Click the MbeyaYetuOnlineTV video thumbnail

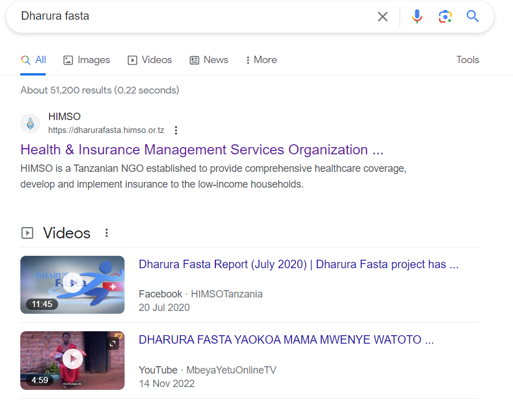(72, 359)
